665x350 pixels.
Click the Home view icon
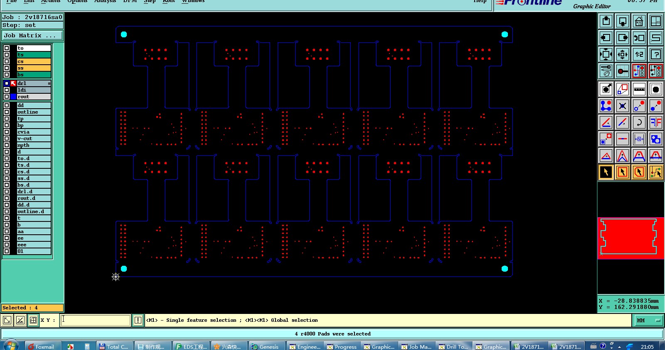point(639,21)
